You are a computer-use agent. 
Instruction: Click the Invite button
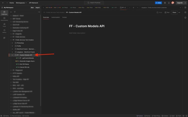click(x=158, y=3)
